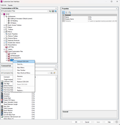
Task: Click the Cancel button
Action: [x=87, y=122]
